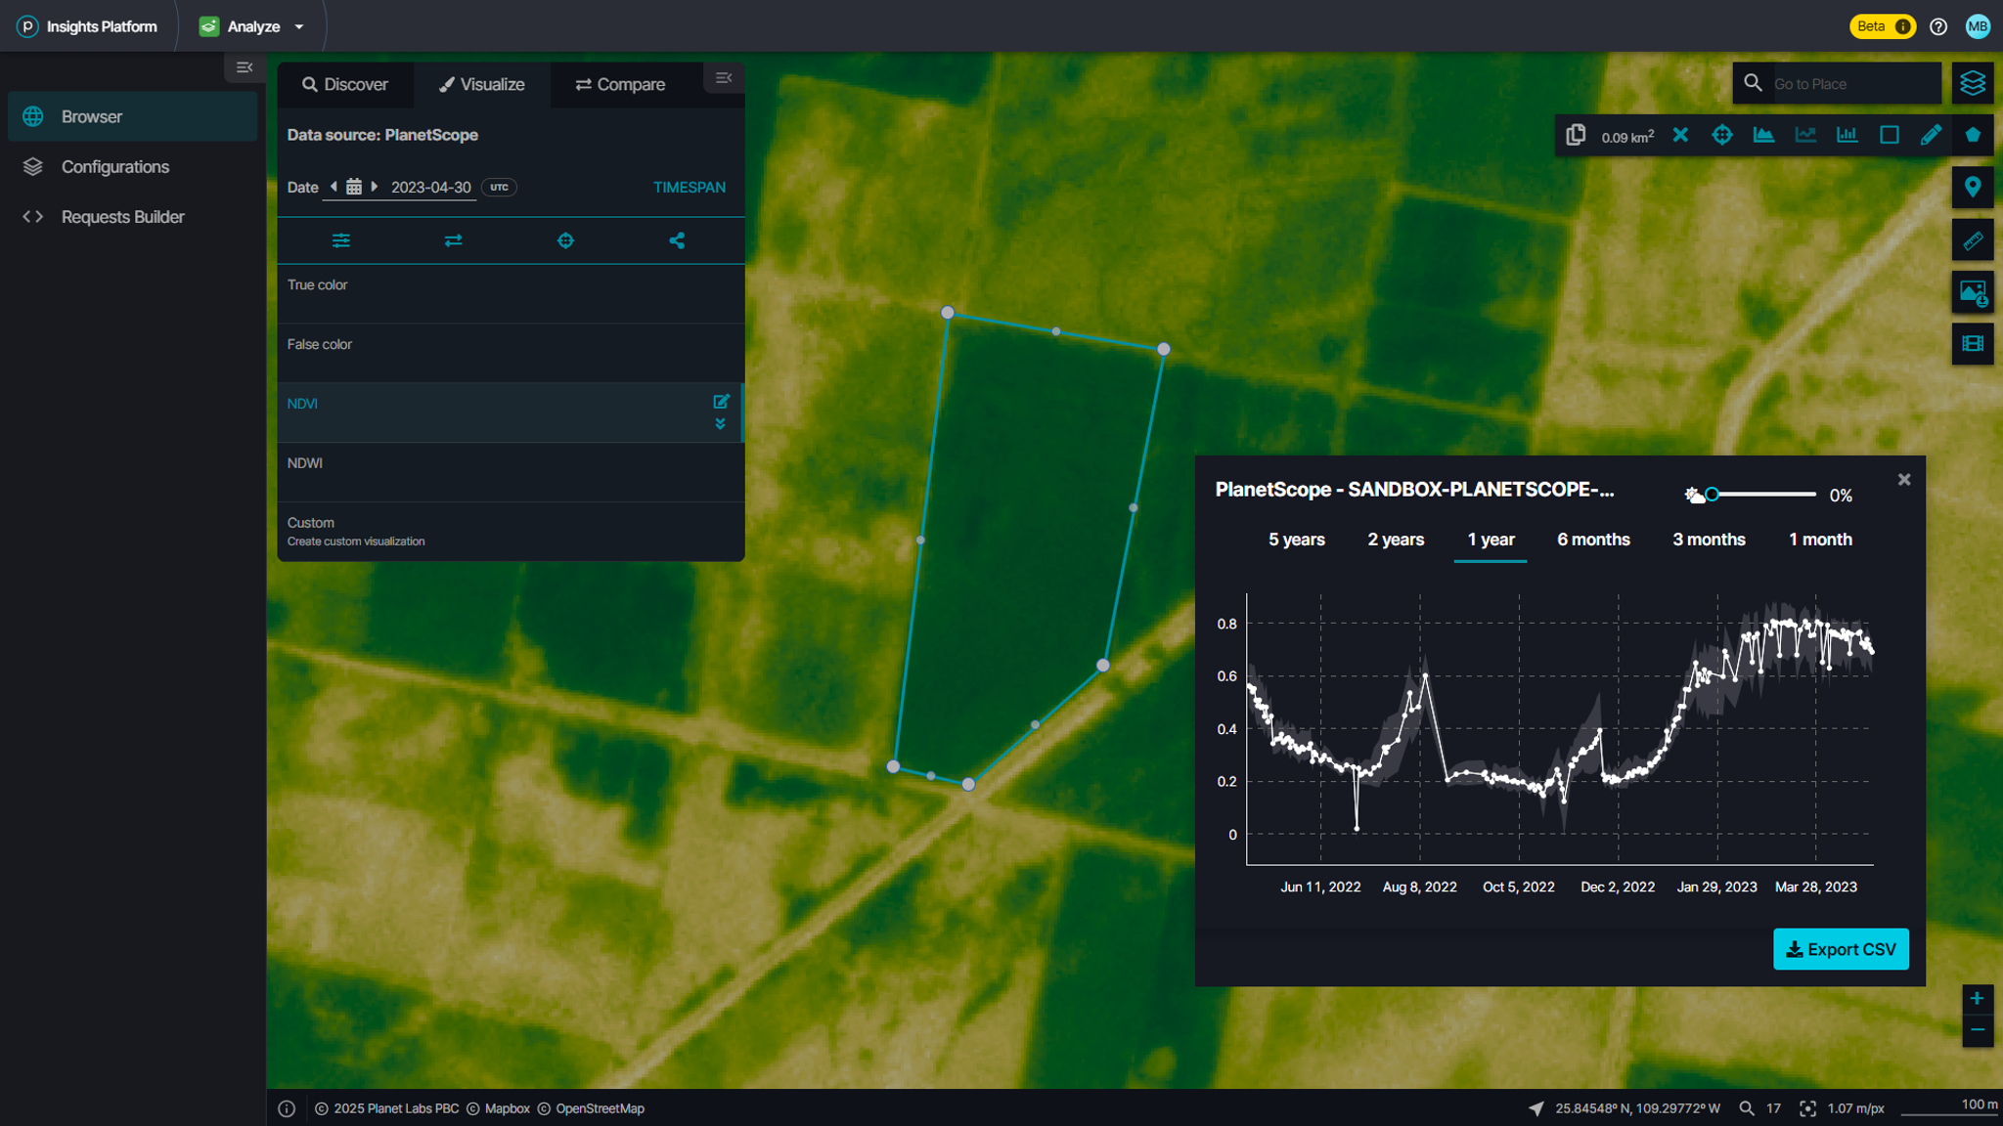Open the image download tool
This screenshot has height=1126, width=2003.
[1972, 291]
